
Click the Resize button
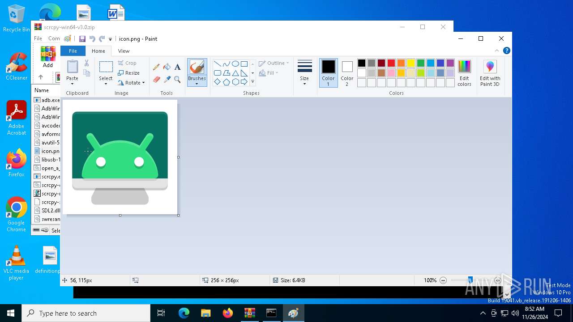129,73
